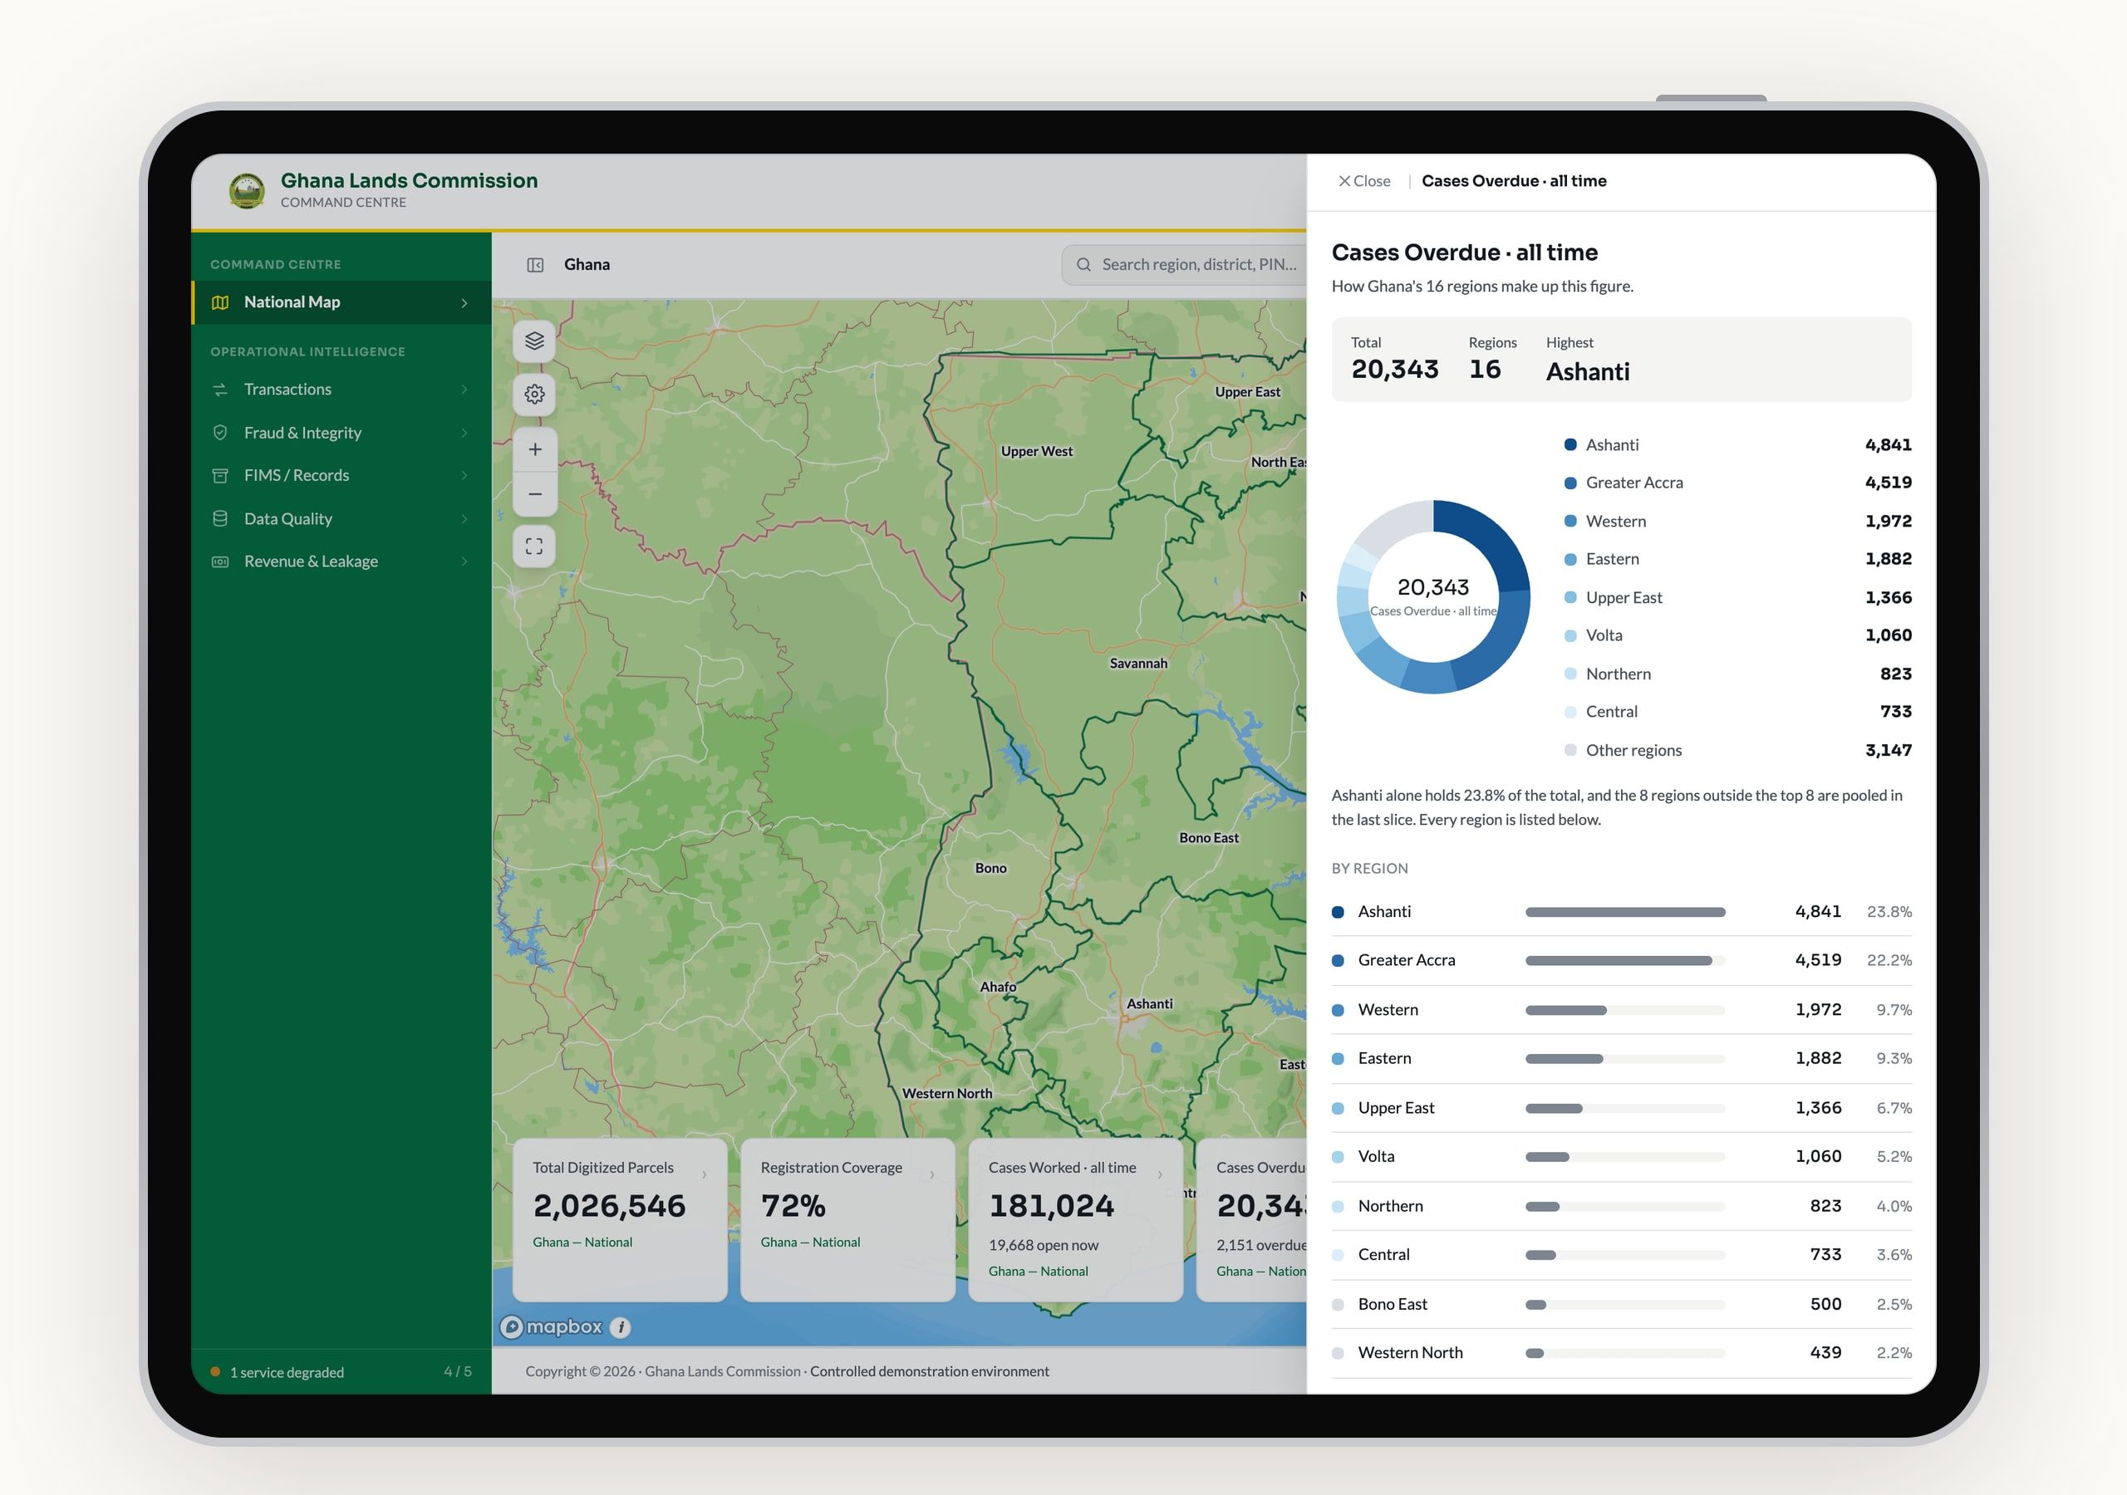The image size is (2127, 1495).
Task: Open the National Map section
Action: [x=341, y=303]
